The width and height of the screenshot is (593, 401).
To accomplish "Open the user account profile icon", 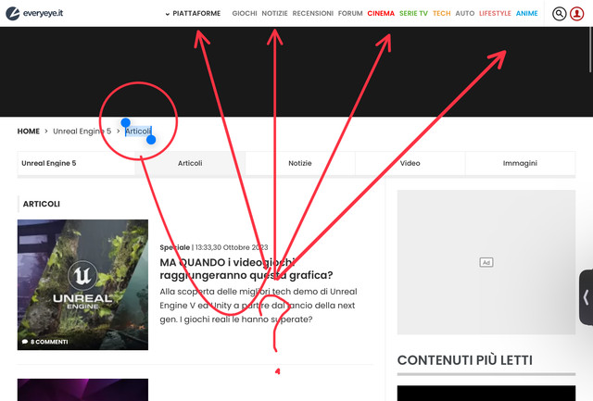I will pyautogui.click(x=576, y=14).
